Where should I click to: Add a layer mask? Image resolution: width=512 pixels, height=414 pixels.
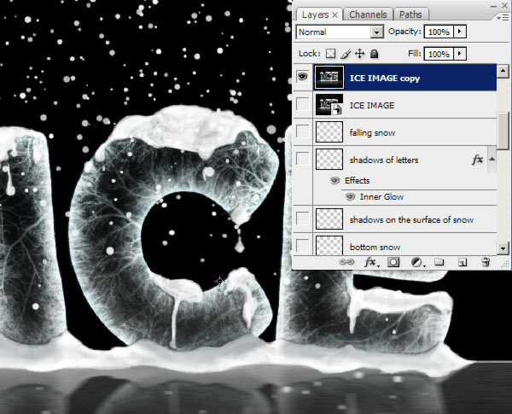tap(393, 263)
